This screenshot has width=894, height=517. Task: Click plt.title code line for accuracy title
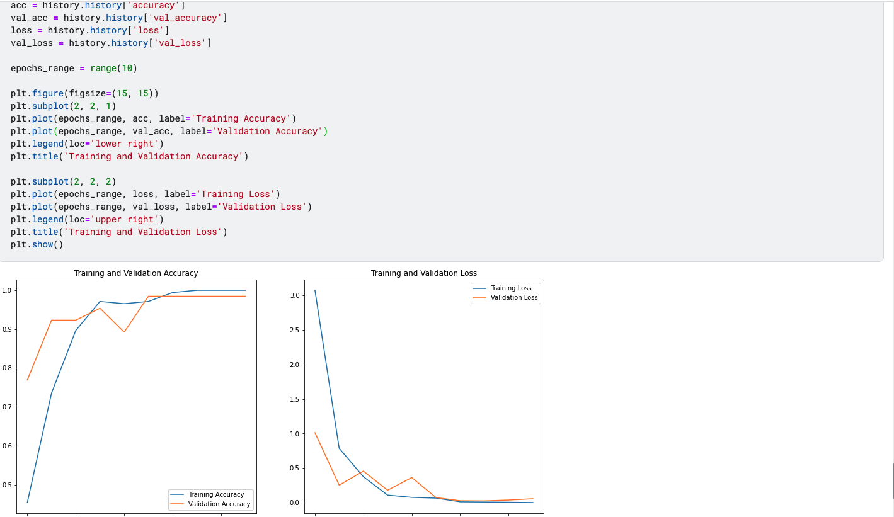tap(129, 156)
